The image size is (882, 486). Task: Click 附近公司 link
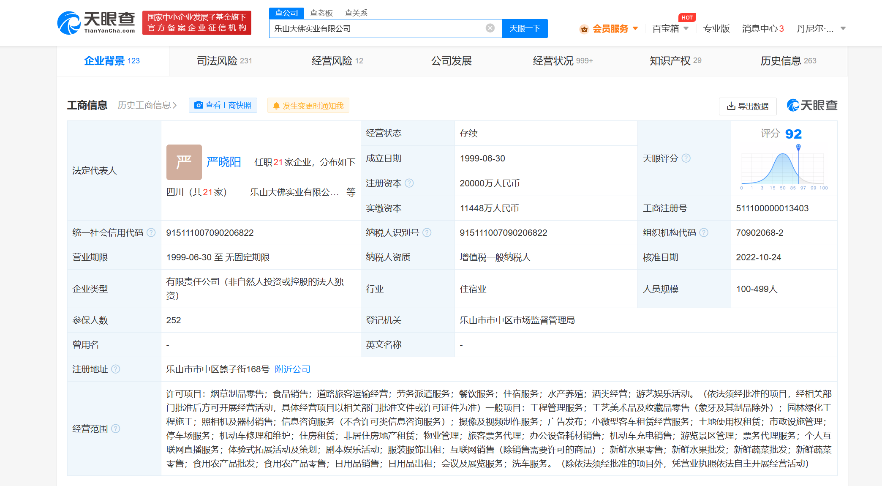[292, 369]
